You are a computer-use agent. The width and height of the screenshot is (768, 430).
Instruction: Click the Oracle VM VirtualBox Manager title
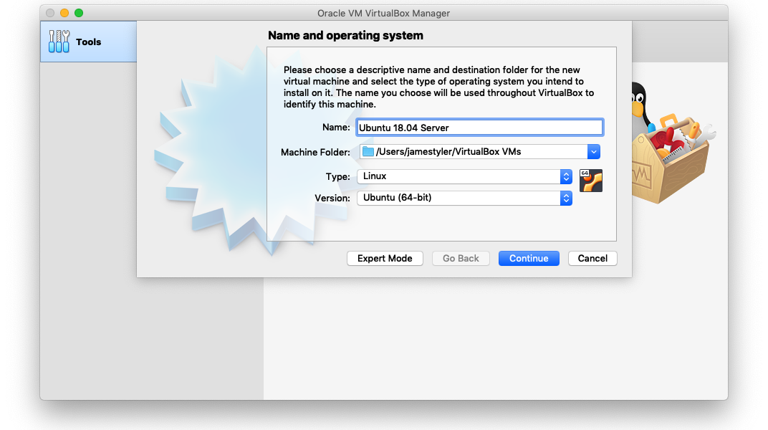pos(383,13)
